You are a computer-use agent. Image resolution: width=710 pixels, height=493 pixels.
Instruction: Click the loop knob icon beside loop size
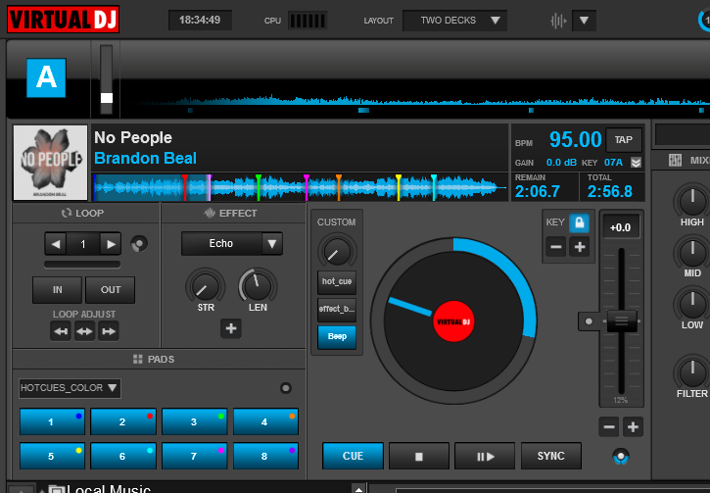pos(139,244)
